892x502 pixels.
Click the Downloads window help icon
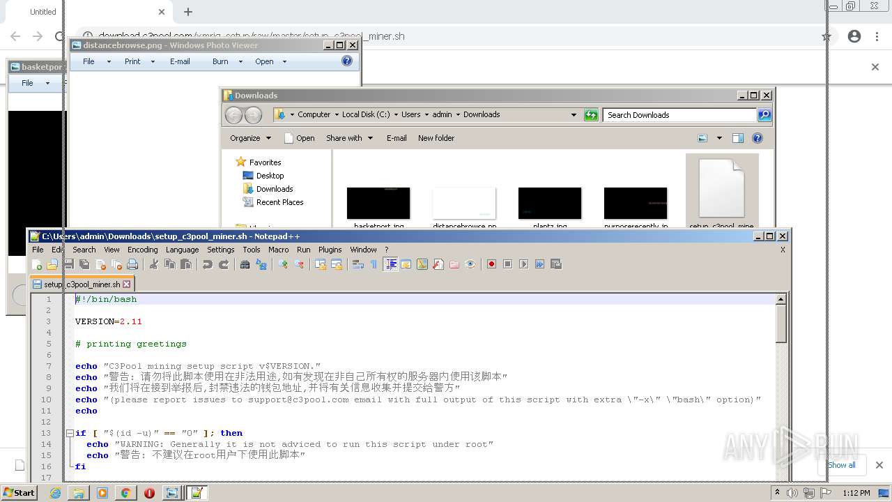coord(758,138)
